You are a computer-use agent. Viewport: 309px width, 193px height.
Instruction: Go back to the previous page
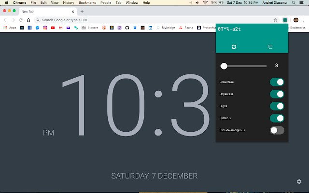tap(5, 20)
